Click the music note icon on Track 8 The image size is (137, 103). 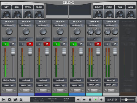click(55, 90)
